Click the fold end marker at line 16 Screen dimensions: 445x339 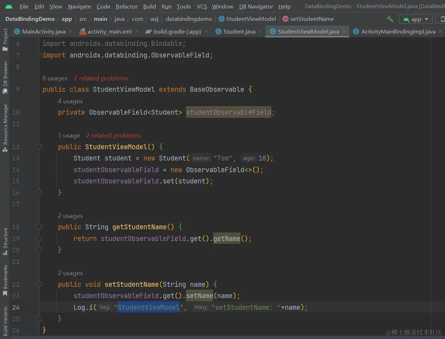pyautogui.click(x=39, y=193)
